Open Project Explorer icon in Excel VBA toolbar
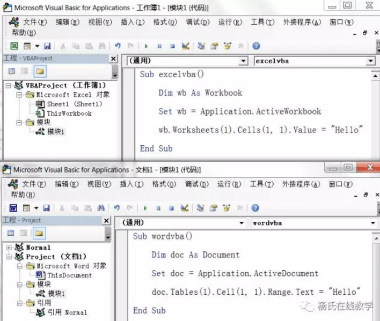 [x=201, y=46]
